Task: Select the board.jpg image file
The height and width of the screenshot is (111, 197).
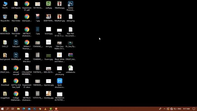Action: 49,31
